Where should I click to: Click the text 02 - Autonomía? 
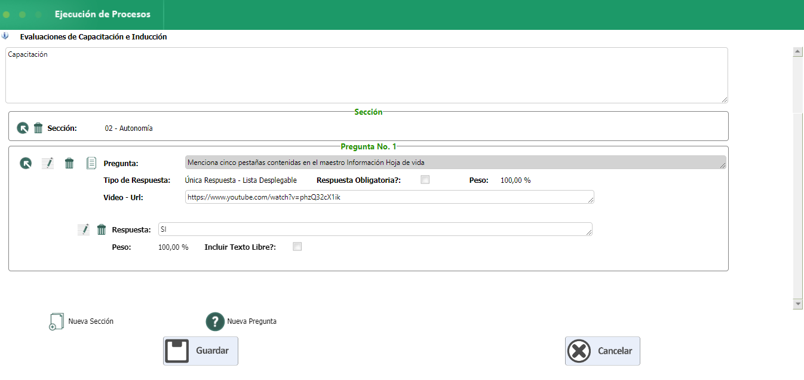point(128,128)
